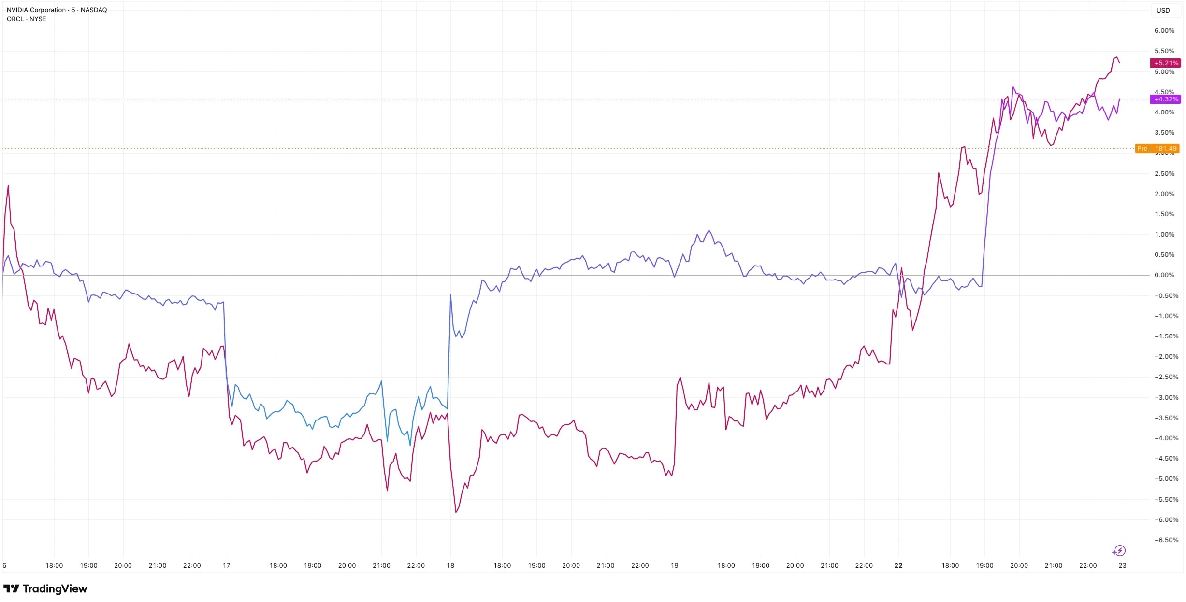Screen dimensions: 1186x602
Task: Click the bold 22 date marker
Action: [898, 565]
